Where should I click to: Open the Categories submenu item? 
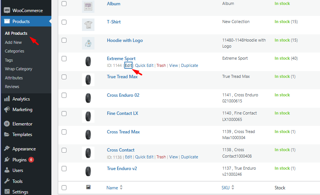(x=14, y=51)
